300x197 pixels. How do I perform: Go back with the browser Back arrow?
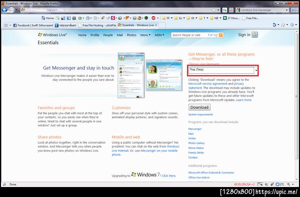[4, 10]
